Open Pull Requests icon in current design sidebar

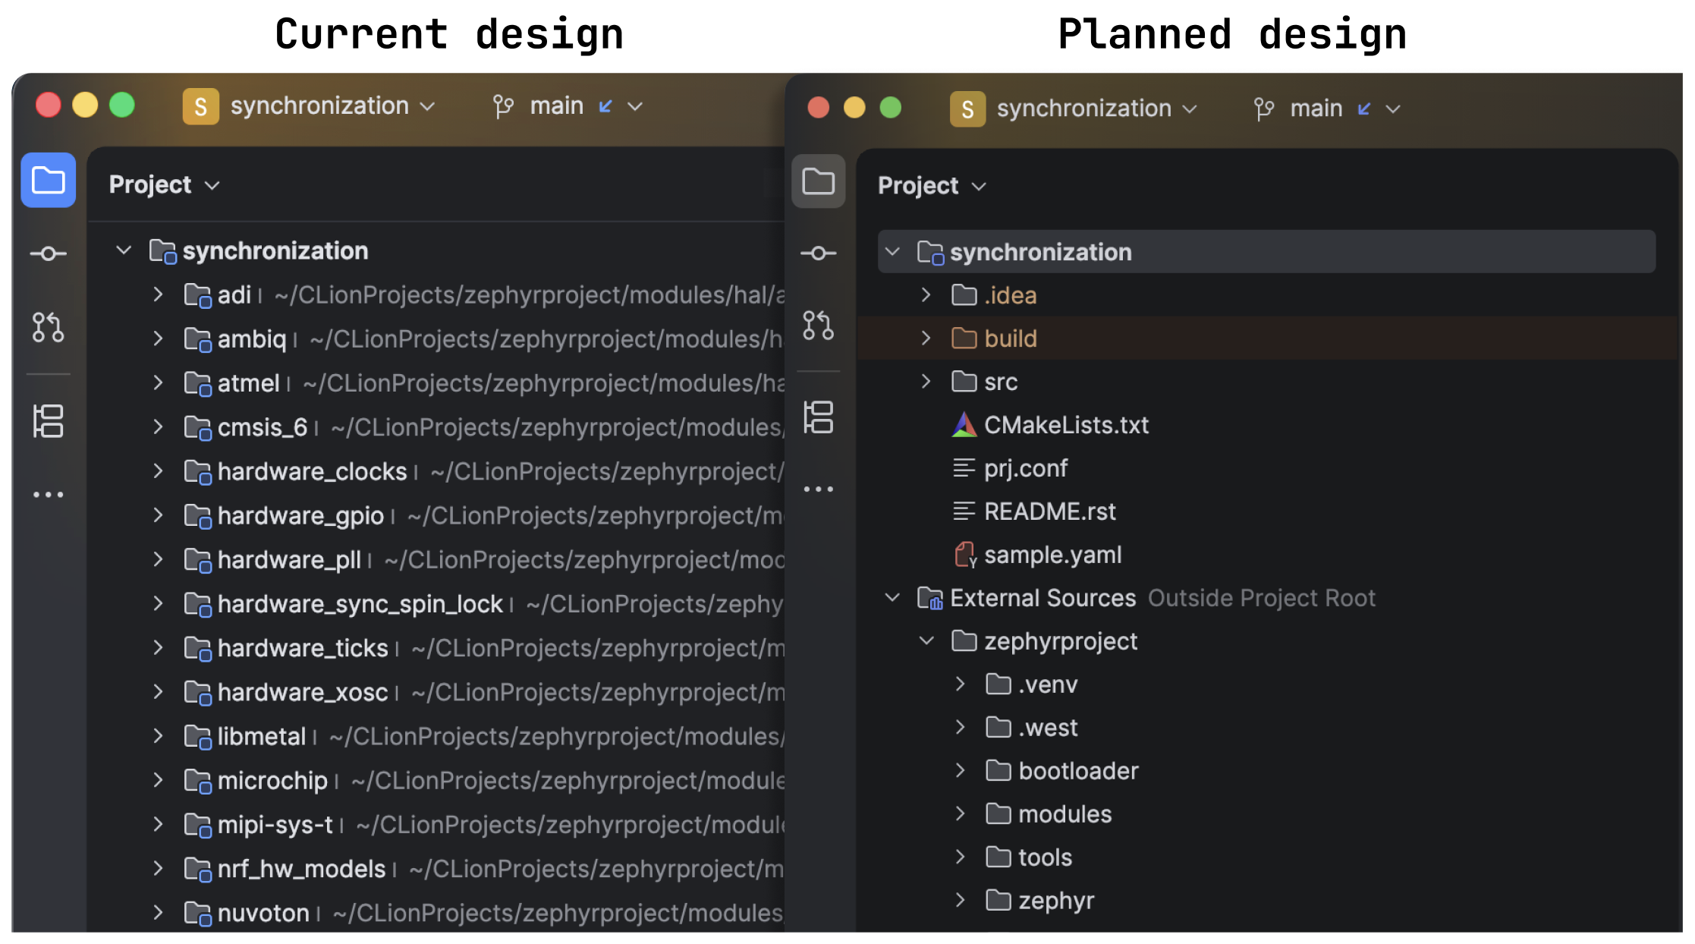[x=48, y=327]
